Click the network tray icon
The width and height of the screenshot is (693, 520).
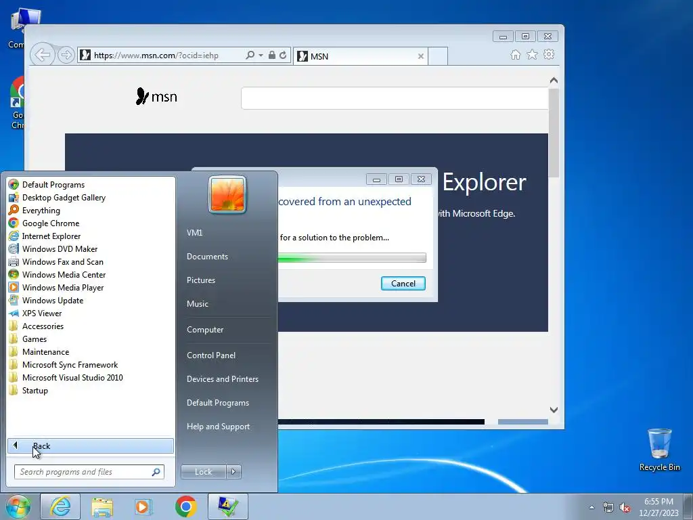[608, 508]
